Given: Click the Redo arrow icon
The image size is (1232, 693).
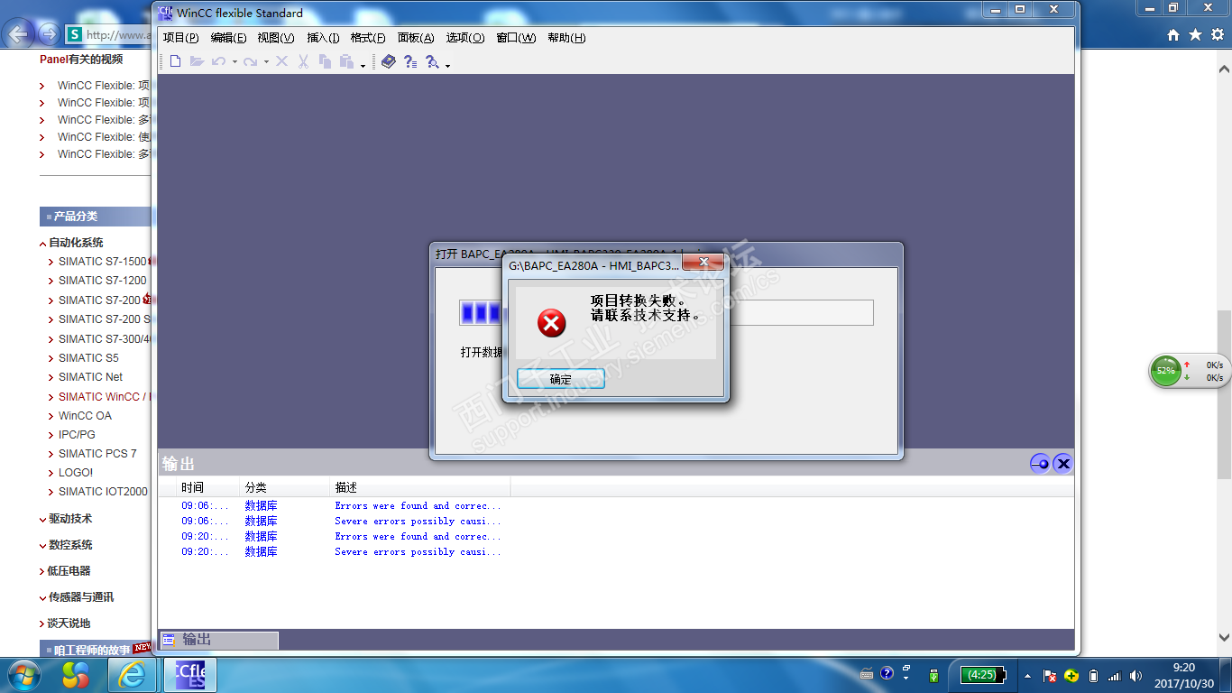Looking at the screenshot, I should point(250,61).
